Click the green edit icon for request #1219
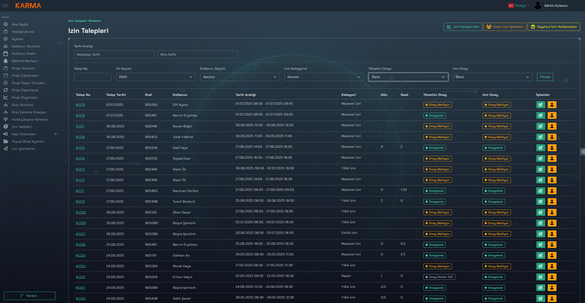 tap(540, 105)
